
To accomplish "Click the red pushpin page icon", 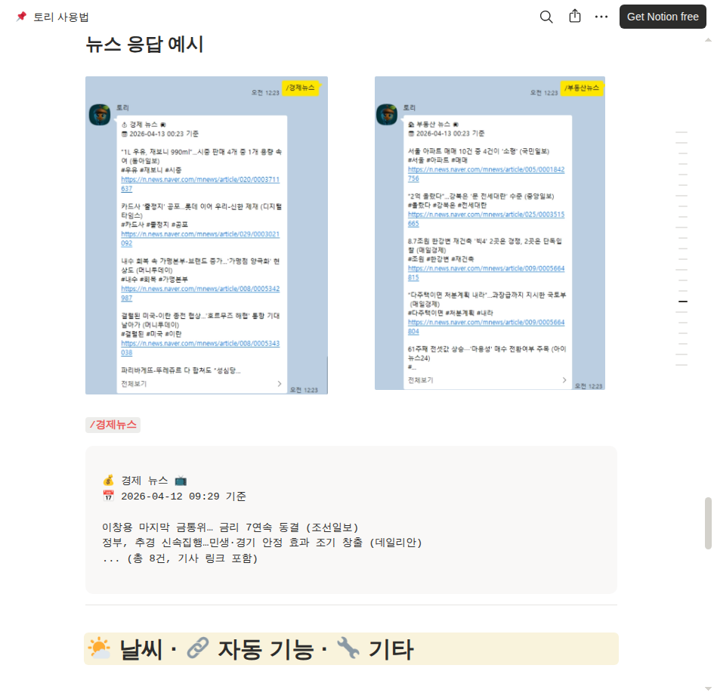I will 21,17.
